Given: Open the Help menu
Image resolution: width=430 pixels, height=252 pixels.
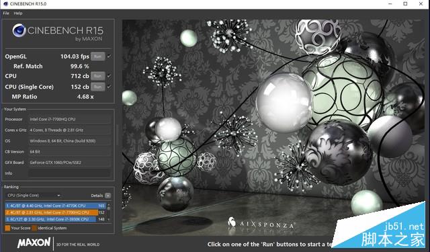Looking at the screenshot, I should 18,13.
